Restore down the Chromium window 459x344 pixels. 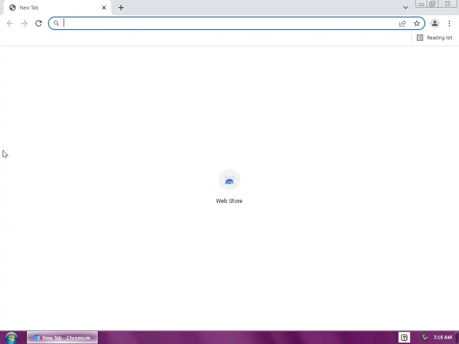pyautogui.click(x=433, y=4)
